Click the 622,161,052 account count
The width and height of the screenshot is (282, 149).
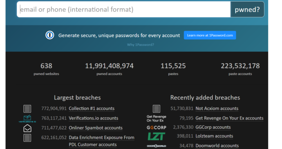point(54,138)
